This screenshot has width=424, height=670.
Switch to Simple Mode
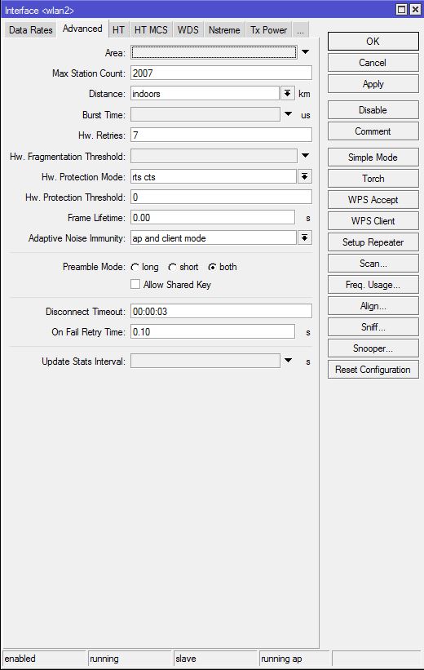[x=373, y=158]
